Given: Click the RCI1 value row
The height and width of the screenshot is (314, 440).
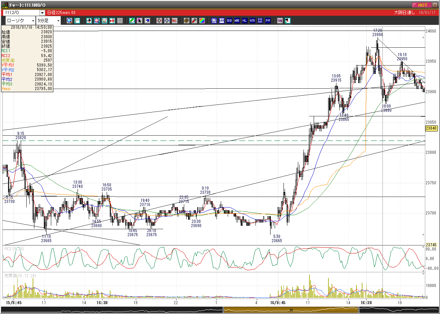Looking at the screenshot, I should tap(27, 51).
